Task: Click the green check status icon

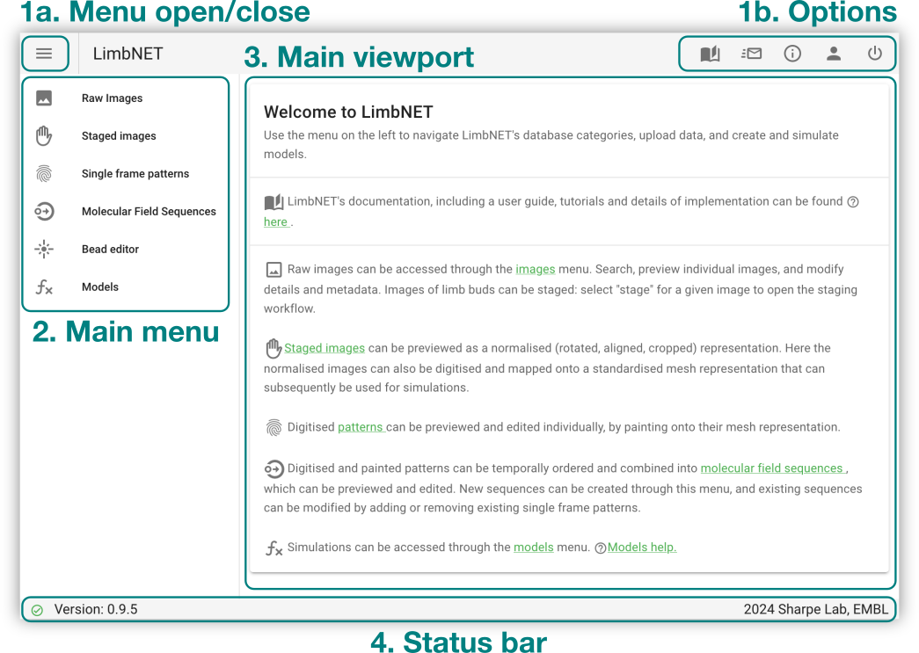Action: tap(38, 610)
